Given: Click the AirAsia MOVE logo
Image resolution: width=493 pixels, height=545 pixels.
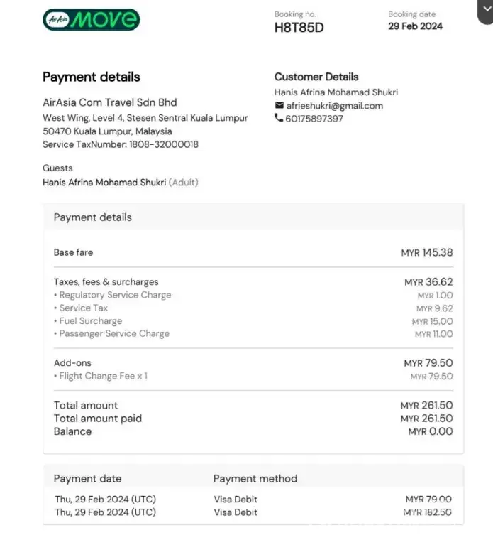Looking at the screenshot, I should click(x=90, y=19).
